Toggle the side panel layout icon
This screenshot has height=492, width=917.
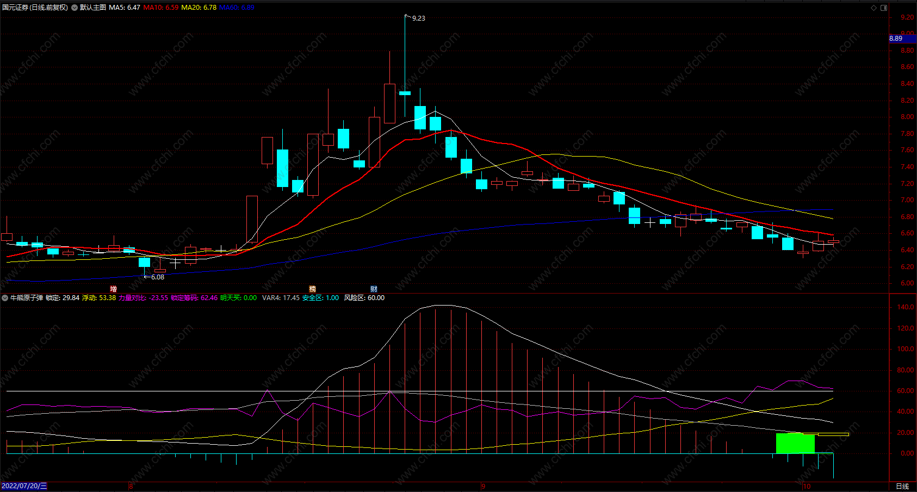884,8
